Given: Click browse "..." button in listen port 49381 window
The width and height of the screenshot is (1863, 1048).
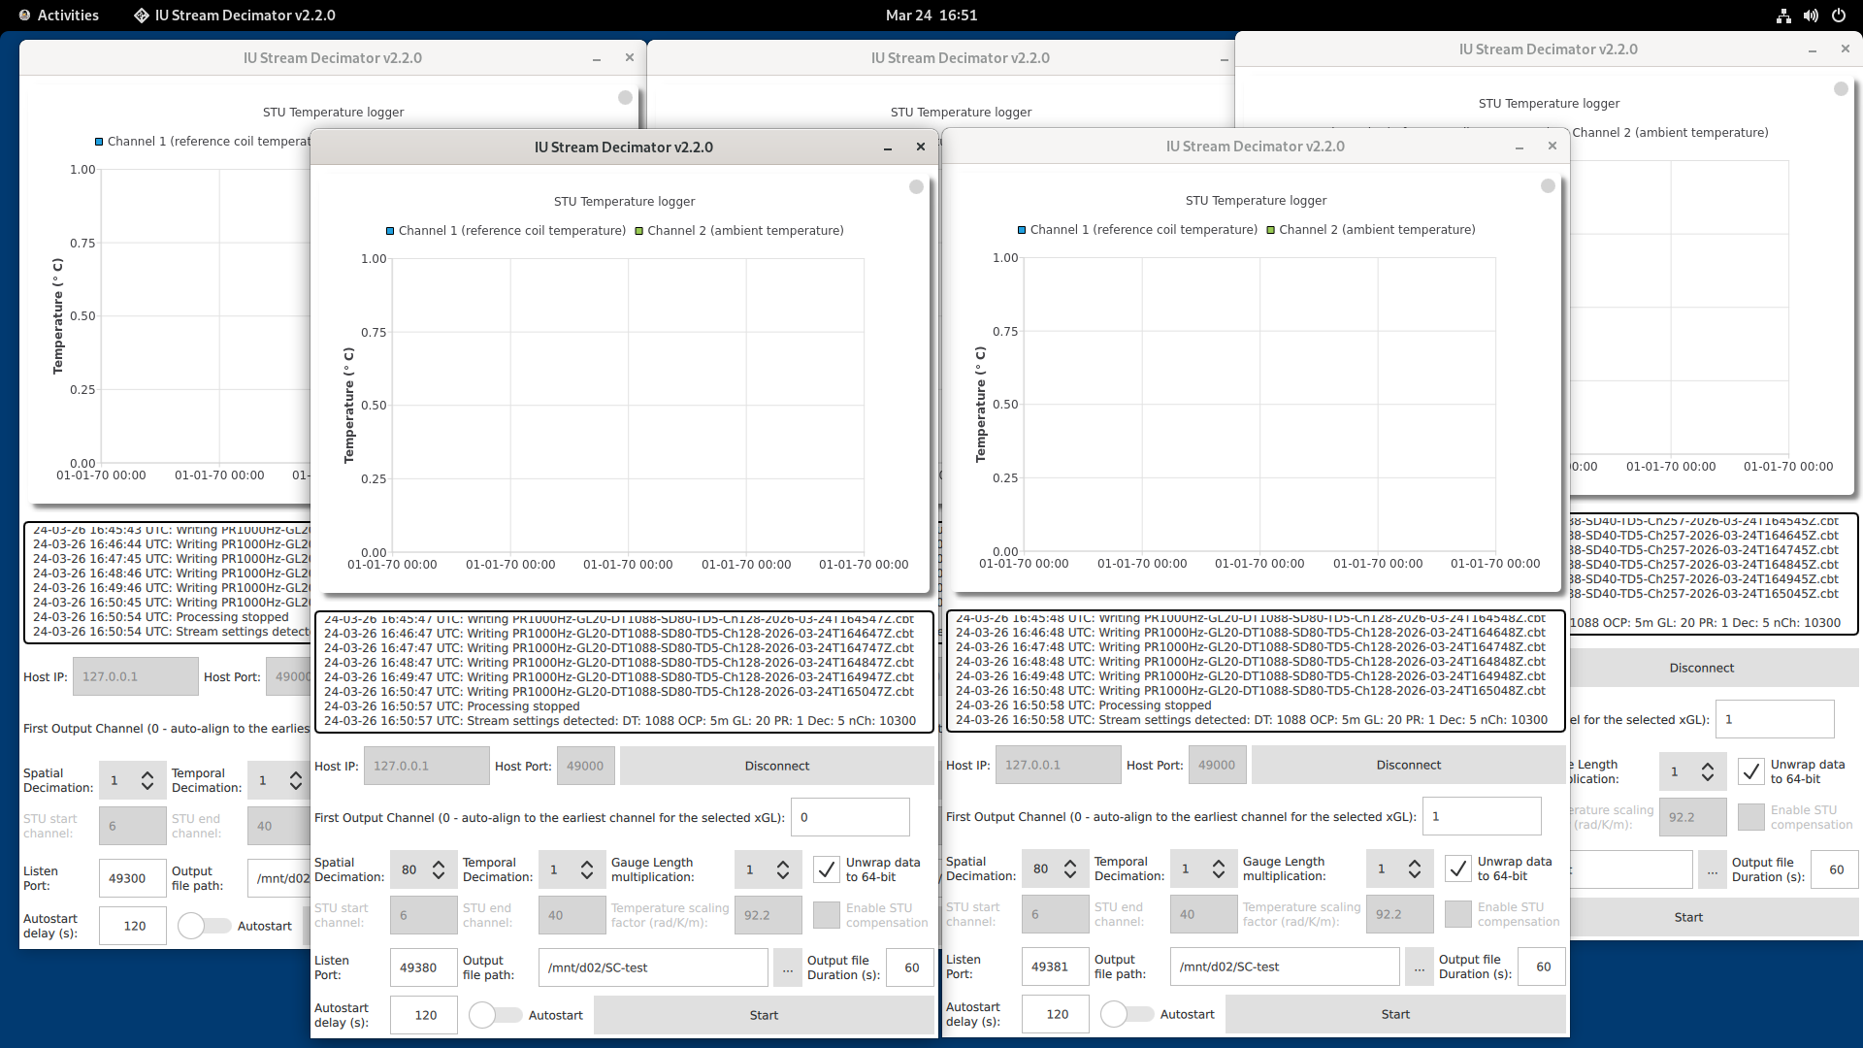Looking at the screenshot, I should coord(1419,966).
